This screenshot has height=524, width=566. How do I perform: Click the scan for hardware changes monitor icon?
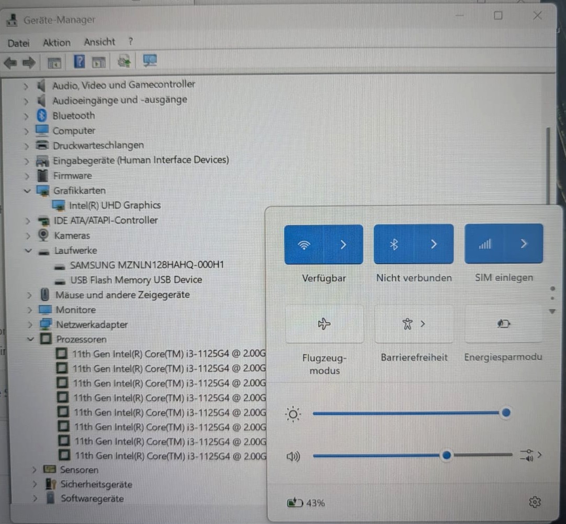tap(150, 61)
